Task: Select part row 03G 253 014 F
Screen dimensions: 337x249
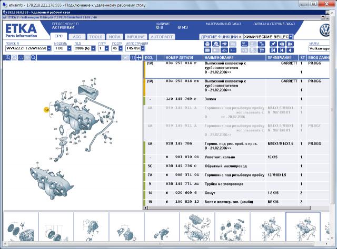Action: 236,70
